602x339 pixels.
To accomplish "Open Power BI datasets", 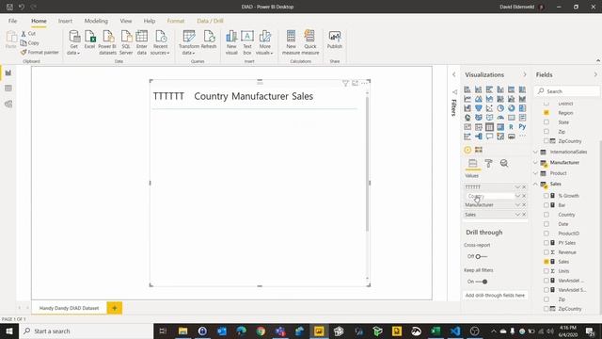I will click(107, 42).
